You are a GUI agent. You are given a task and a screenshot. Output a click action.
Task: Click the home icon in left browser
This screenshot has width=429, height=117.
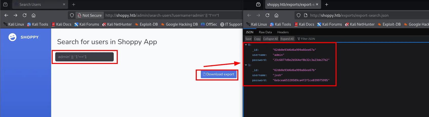33,15
